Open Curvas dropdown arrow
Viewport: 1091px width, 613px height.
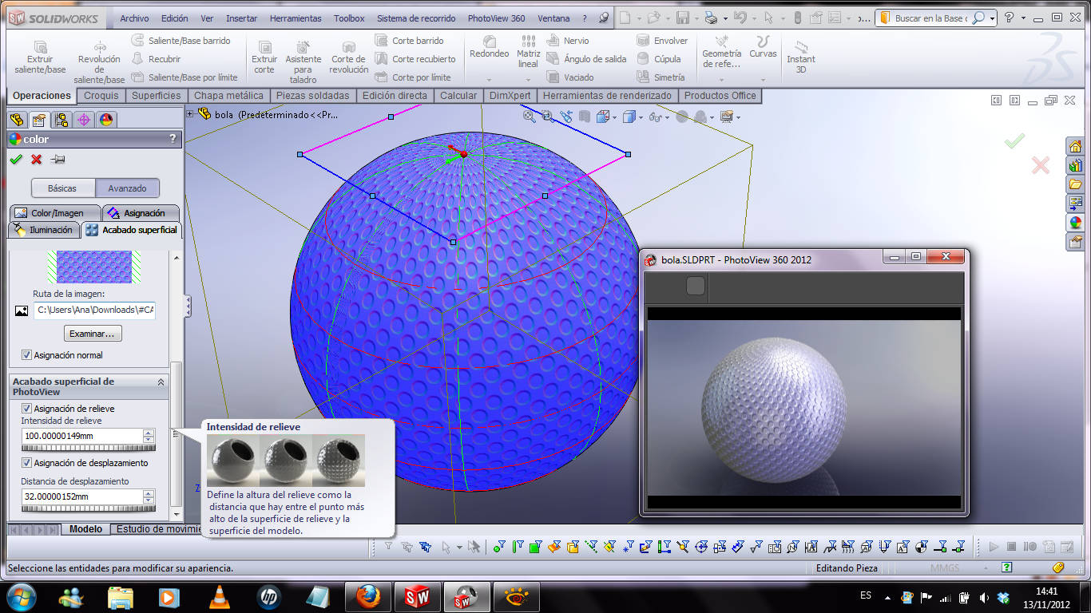tap(763, 79)
